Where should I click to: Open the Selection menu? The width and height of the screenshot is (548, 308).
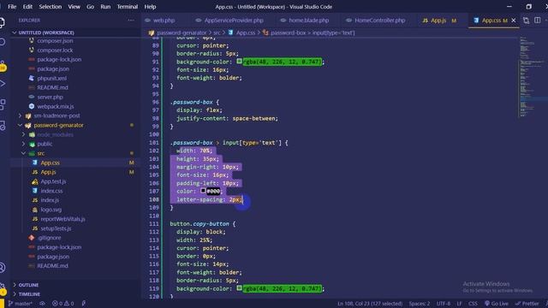click(50, 7)
